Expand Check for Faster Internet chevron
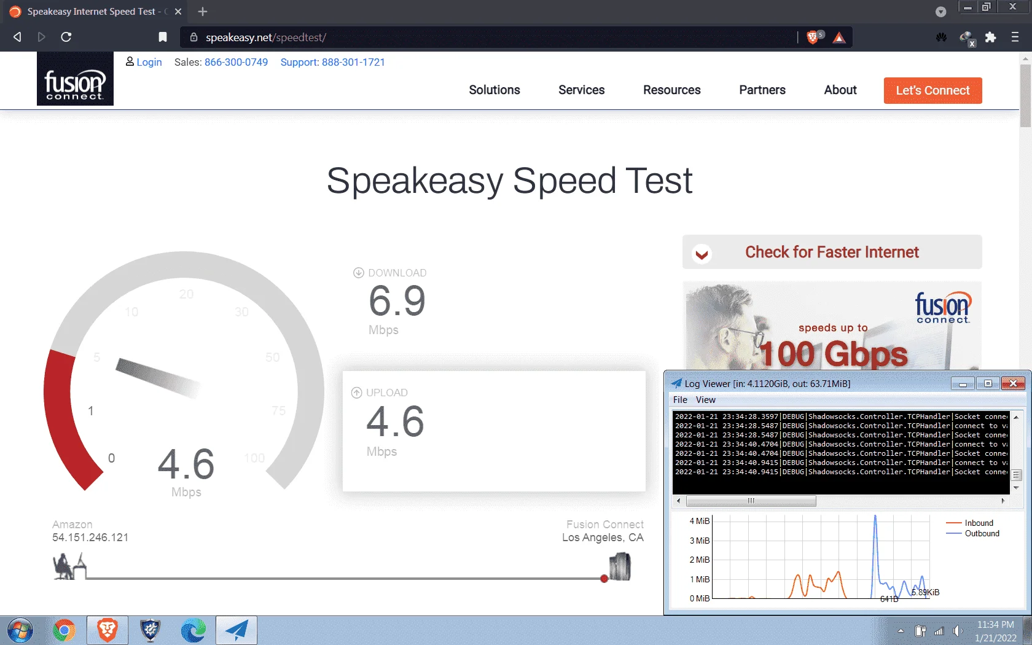The image size is (1032, 645). (702, 253)
